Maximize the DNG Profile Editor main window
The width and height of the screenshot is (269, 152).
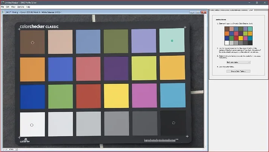[257, 3]
